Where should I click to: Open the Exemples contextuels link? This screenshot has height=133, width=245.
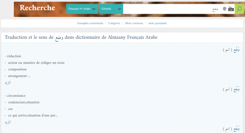coord(90,23)
